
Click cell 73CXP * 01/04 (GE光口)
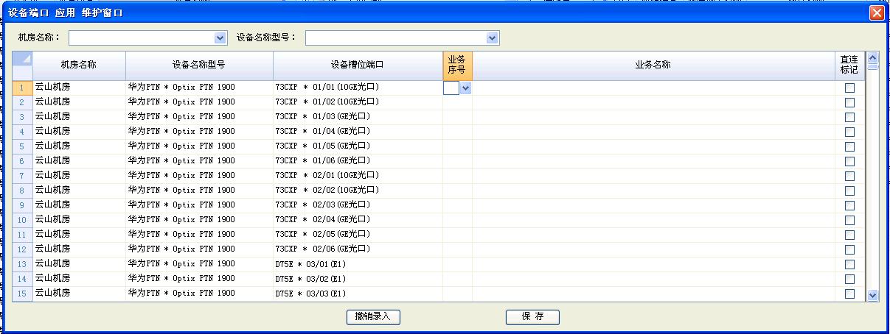click(358, 132)
